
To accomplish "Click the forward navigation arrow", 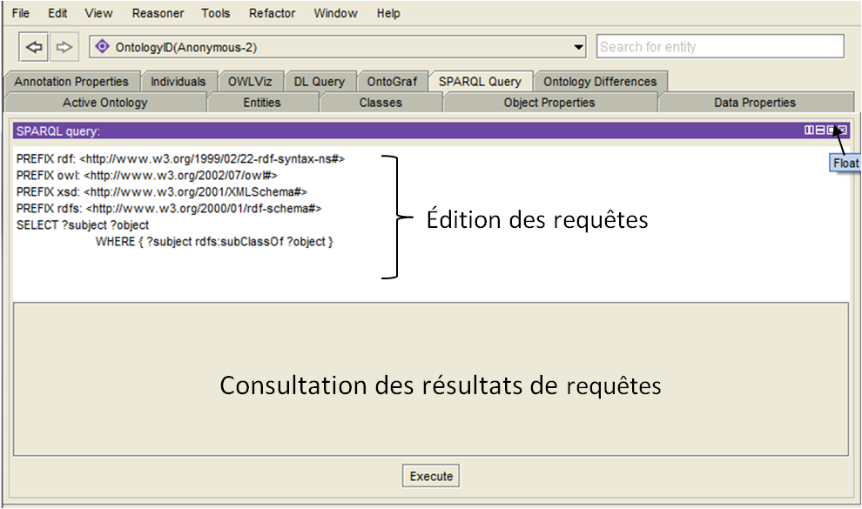I will (x=64, y=47).
